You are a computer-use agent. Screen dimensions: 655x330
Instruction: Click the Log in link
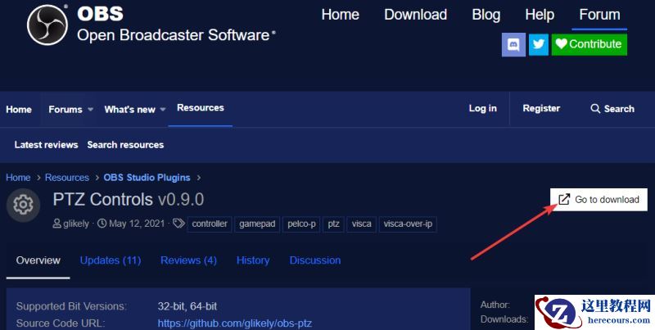tap(482, 109)
